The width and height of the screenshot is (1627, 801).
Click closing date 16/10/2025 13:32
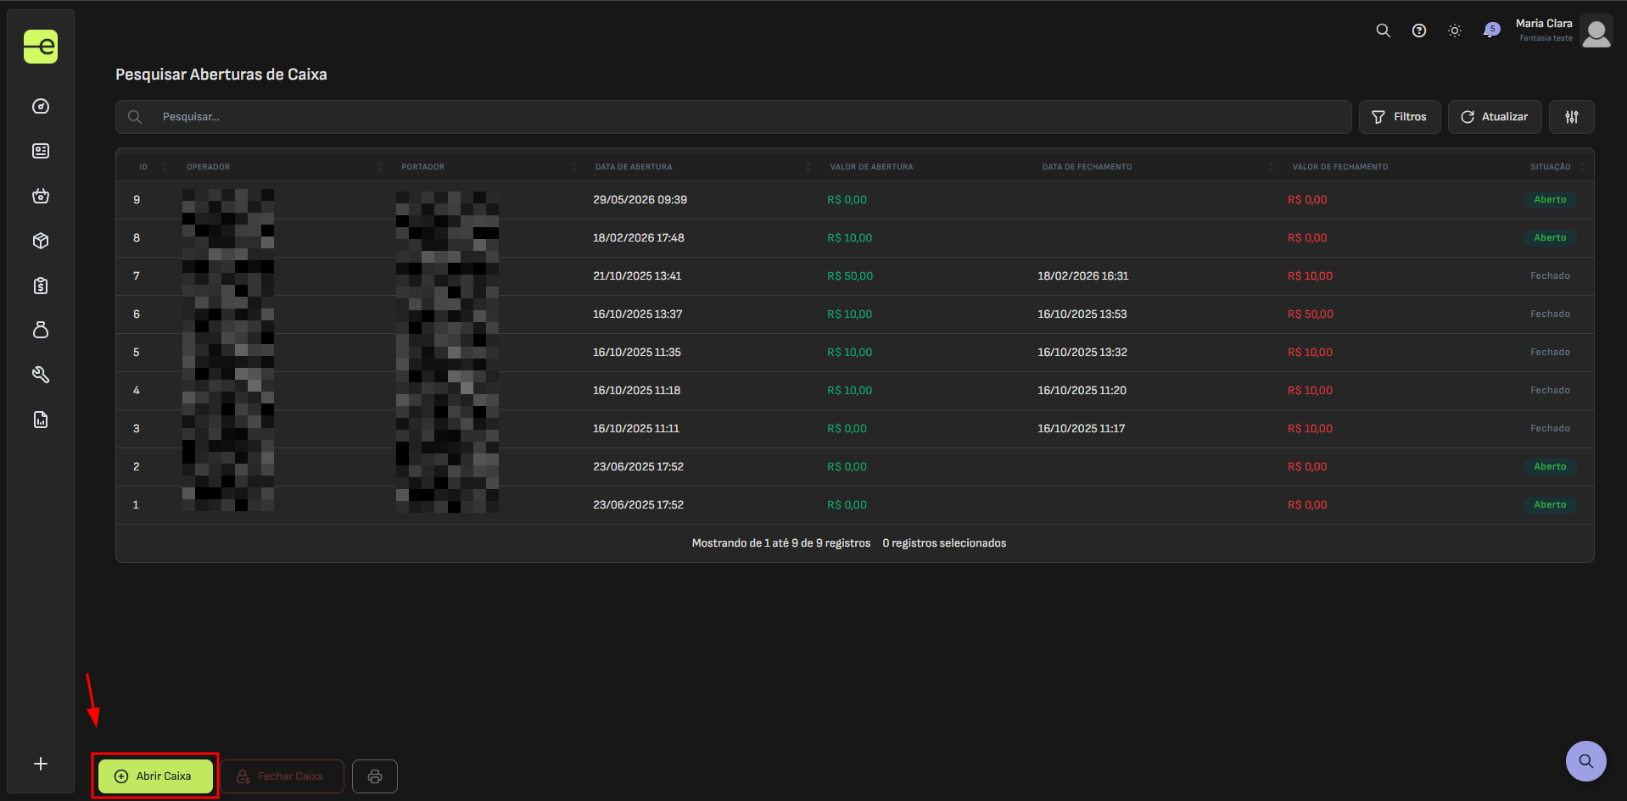[1082, 353]
